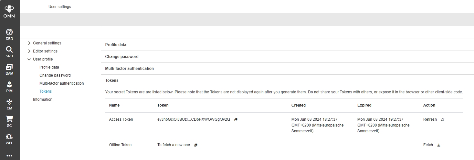The image size is (474, 160).
Task: Select Multi-factor authentication in the sidebar
Action: (x=61, y=83)
